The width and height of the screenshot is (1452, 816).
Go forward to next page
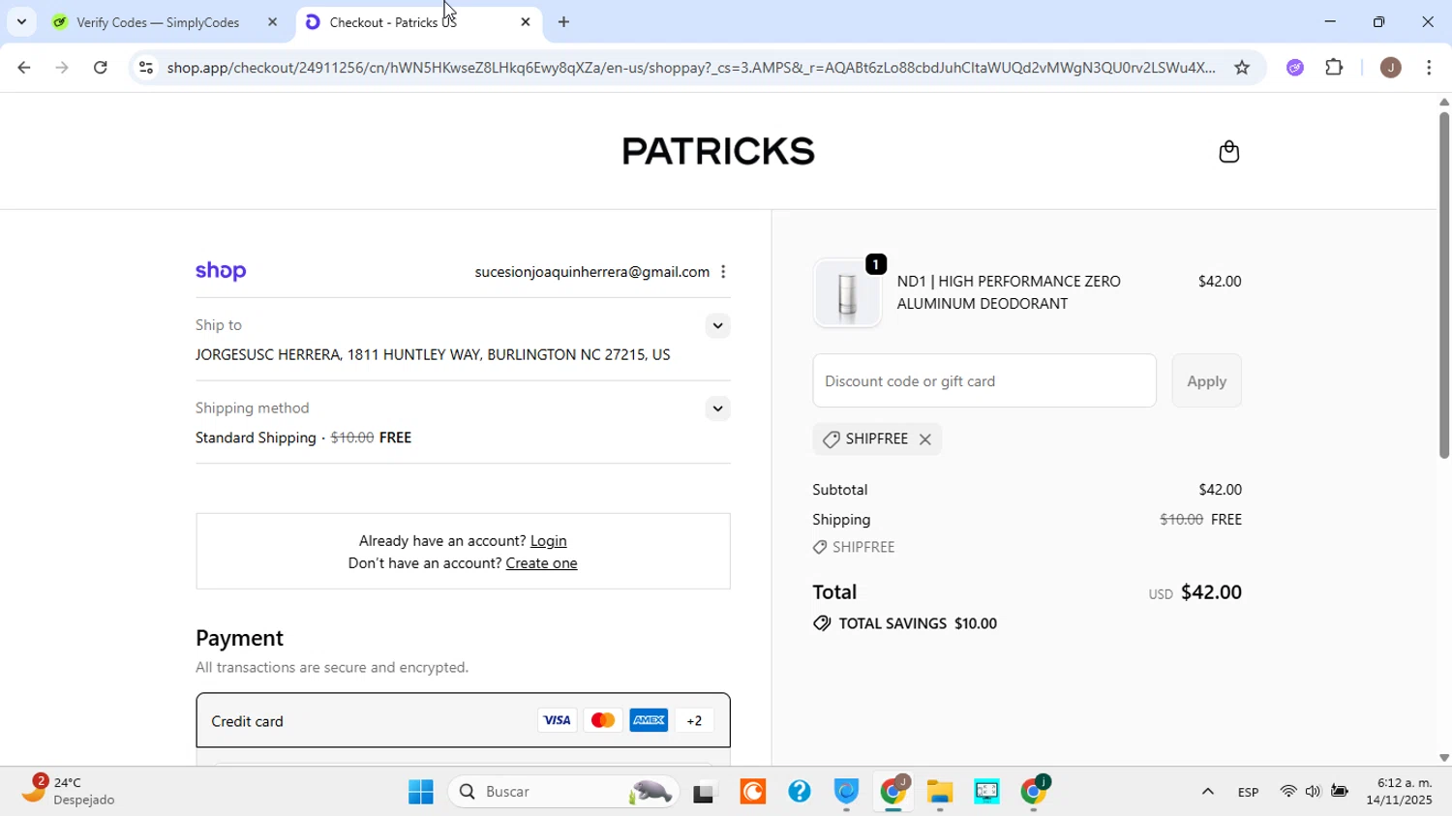pyautogui.click(x=62, y=68)
